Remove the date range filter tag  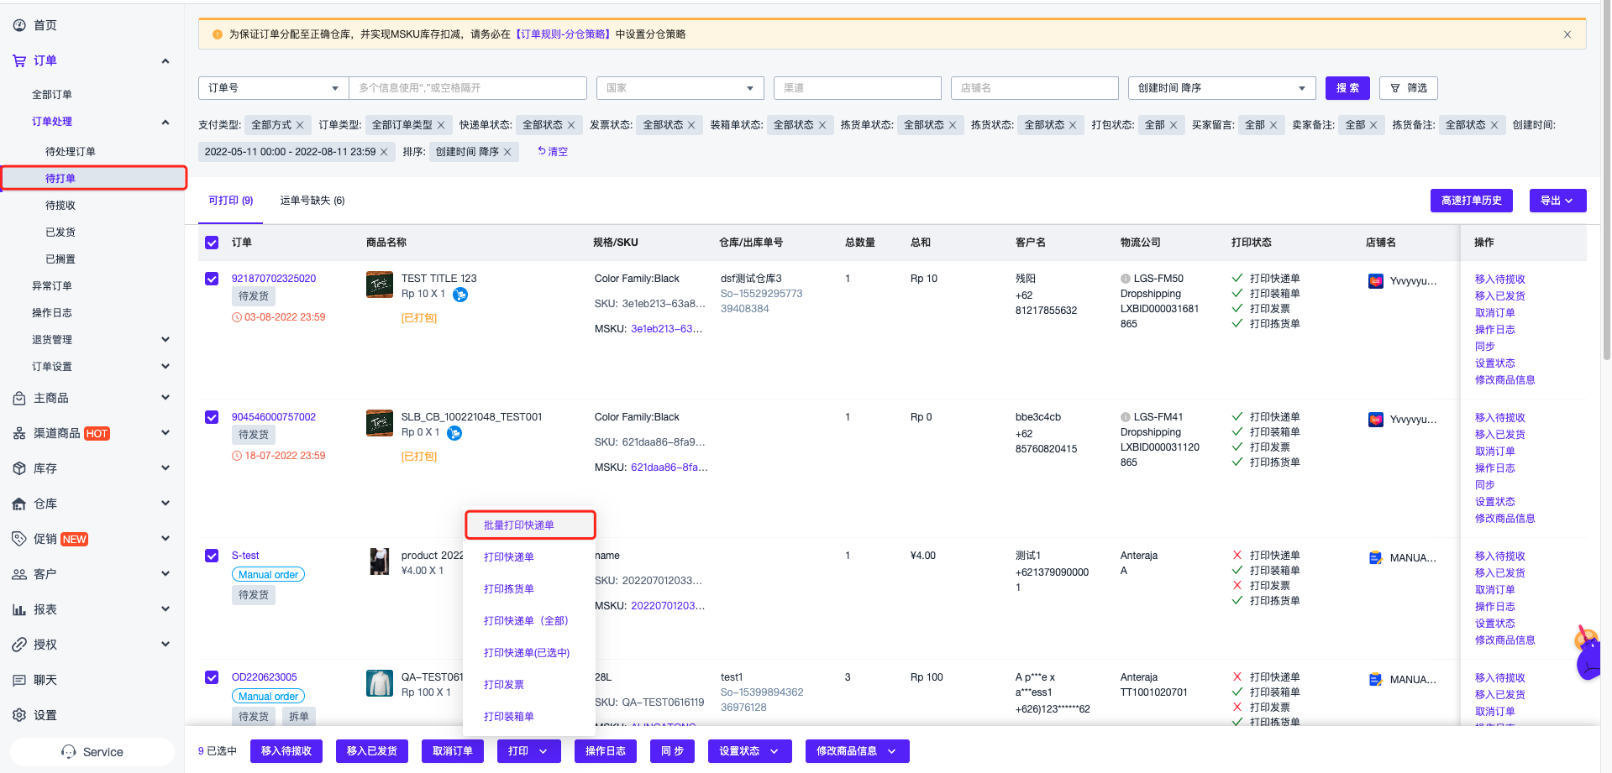pos(384,152)
